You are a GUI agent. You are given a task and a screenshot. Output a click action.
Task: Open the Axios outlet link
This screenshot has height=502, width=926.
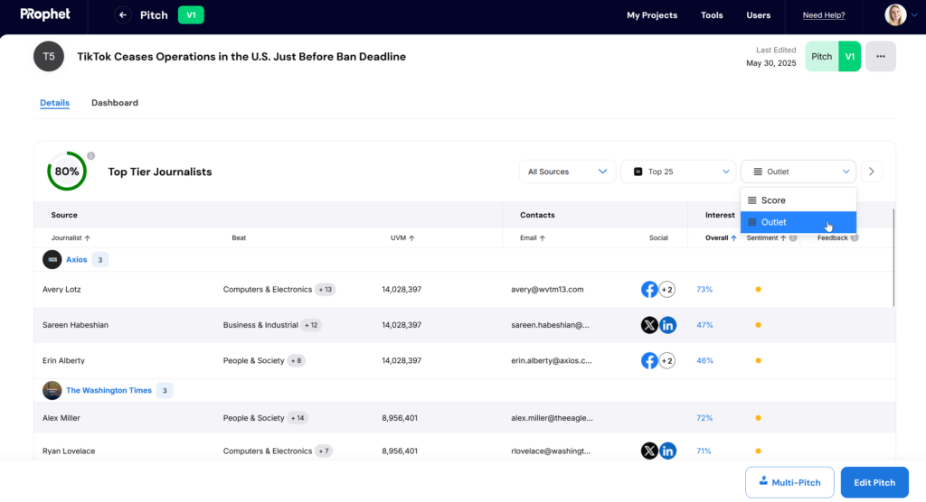76,259
